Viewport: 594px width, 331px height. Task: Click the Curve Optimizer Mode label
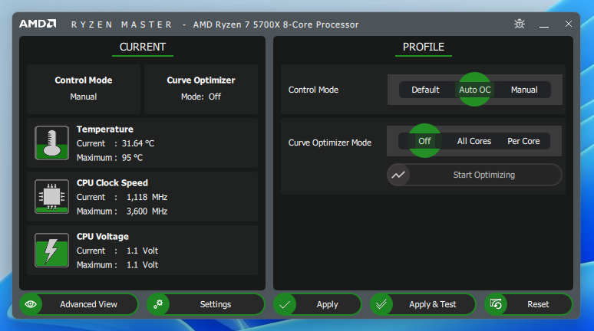tap(329, 143)
